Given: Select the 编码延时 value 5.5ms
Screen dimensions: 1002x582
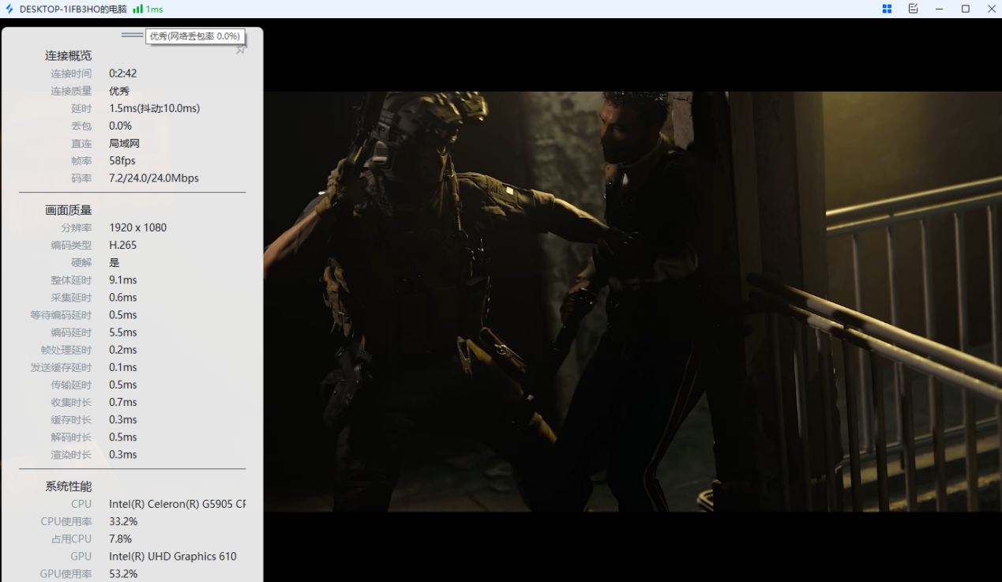Looking at the screenshot, I should pos(123,332).
